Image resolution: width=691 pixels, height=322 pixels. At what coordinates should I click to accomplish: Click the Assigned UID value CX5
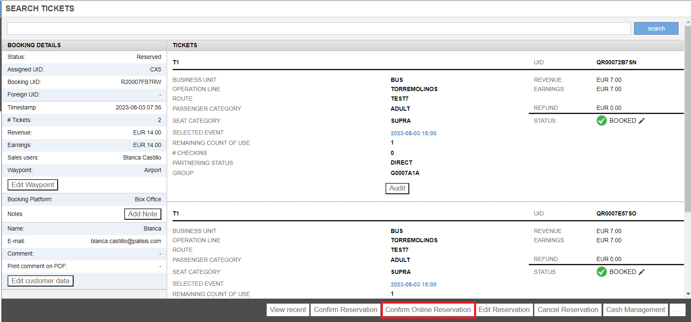pyautogui.click(x=156, y=69)
